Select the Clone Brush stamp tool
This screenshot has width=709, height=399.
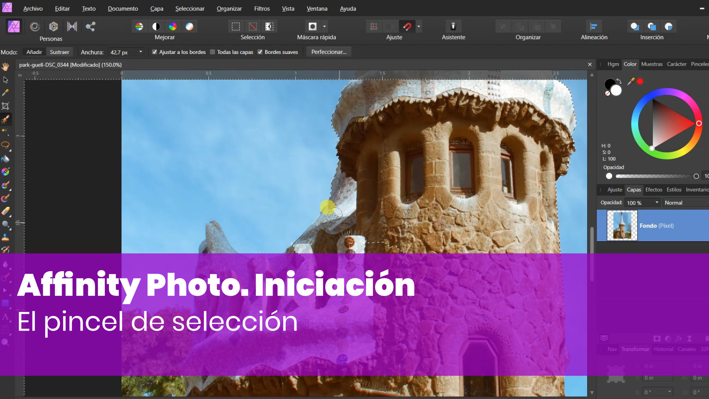pyautogui.click(x=6, y=237)
